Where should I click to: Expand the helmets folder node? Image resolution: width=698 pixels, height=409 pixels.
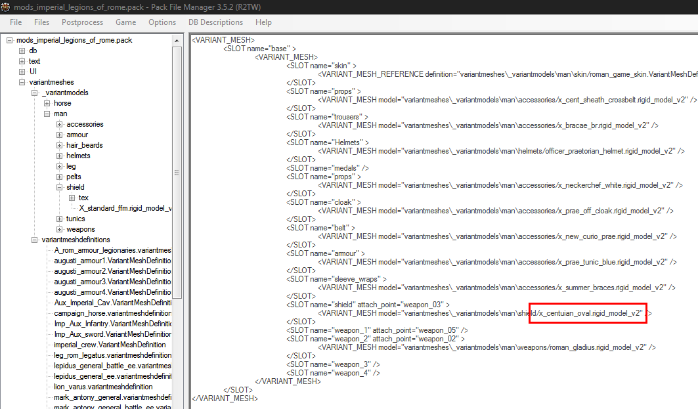59,156
